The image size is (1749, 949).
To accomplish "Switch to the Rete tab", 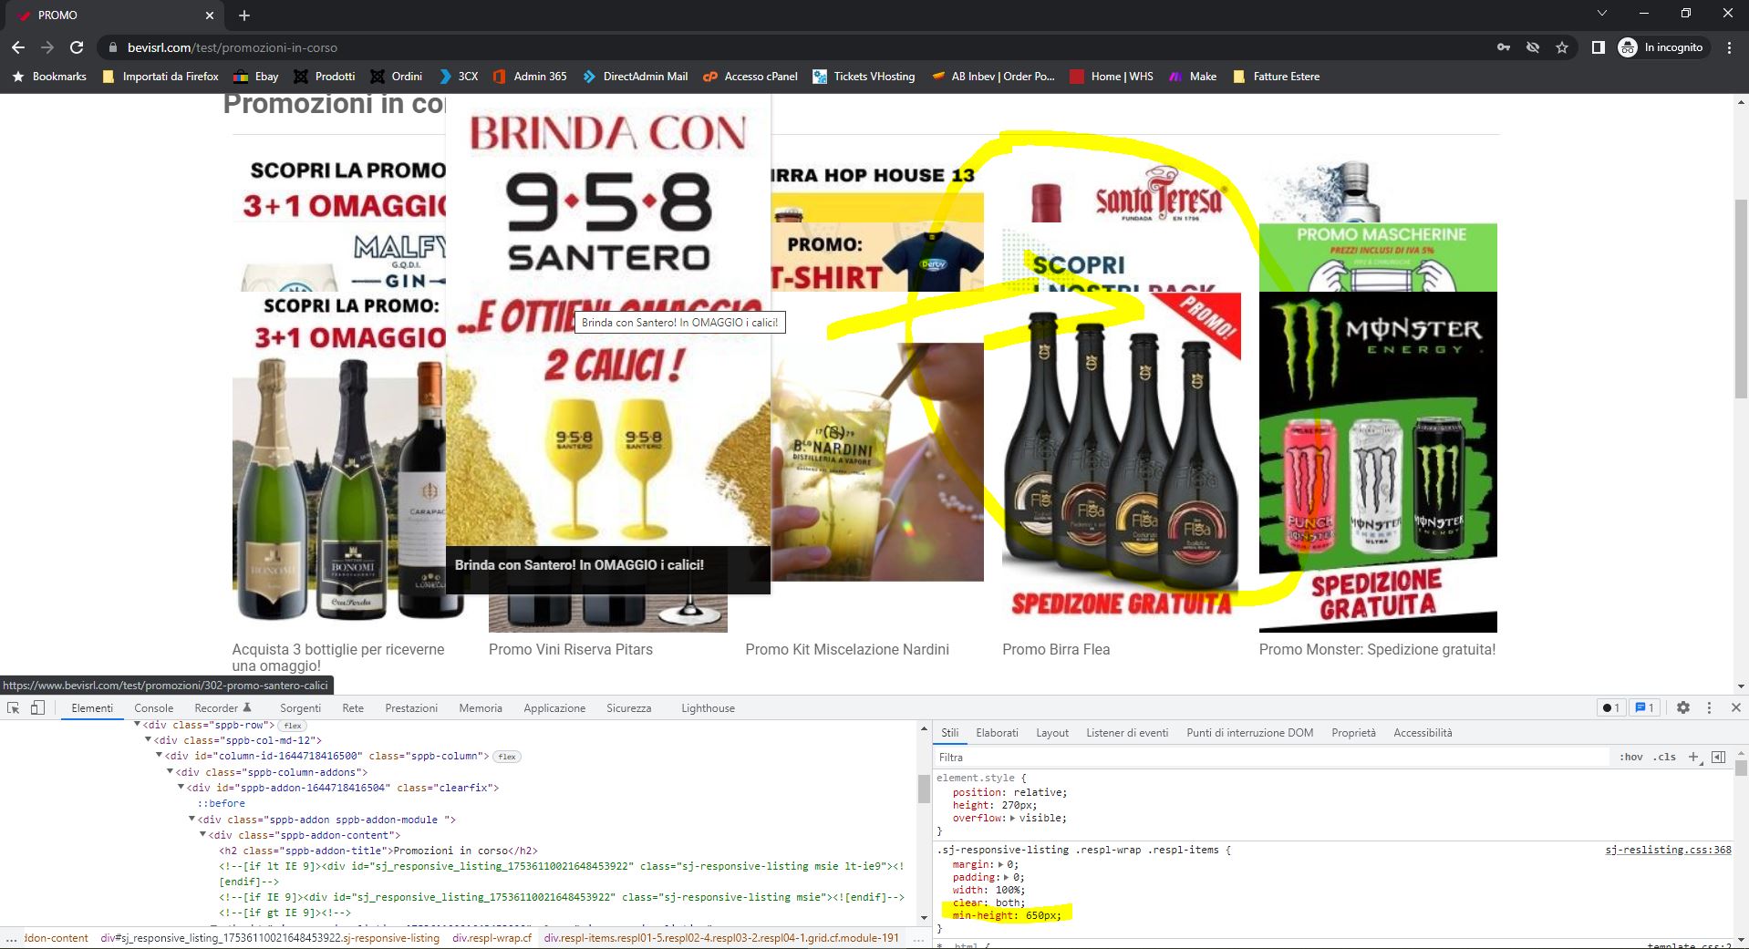I will tap(353, 708).
